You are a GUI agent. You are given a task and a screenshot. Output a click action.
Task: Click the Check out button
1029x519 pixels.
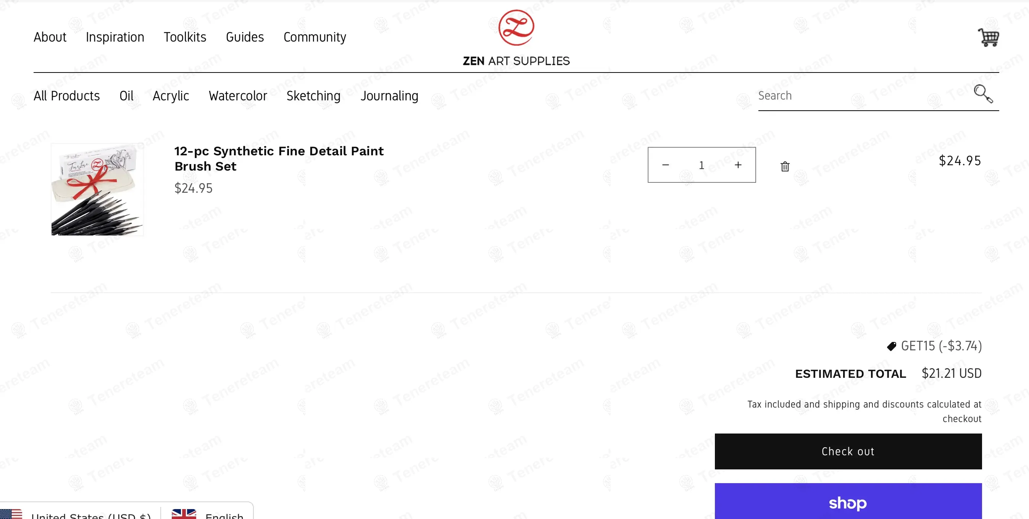tap(848, 451)
